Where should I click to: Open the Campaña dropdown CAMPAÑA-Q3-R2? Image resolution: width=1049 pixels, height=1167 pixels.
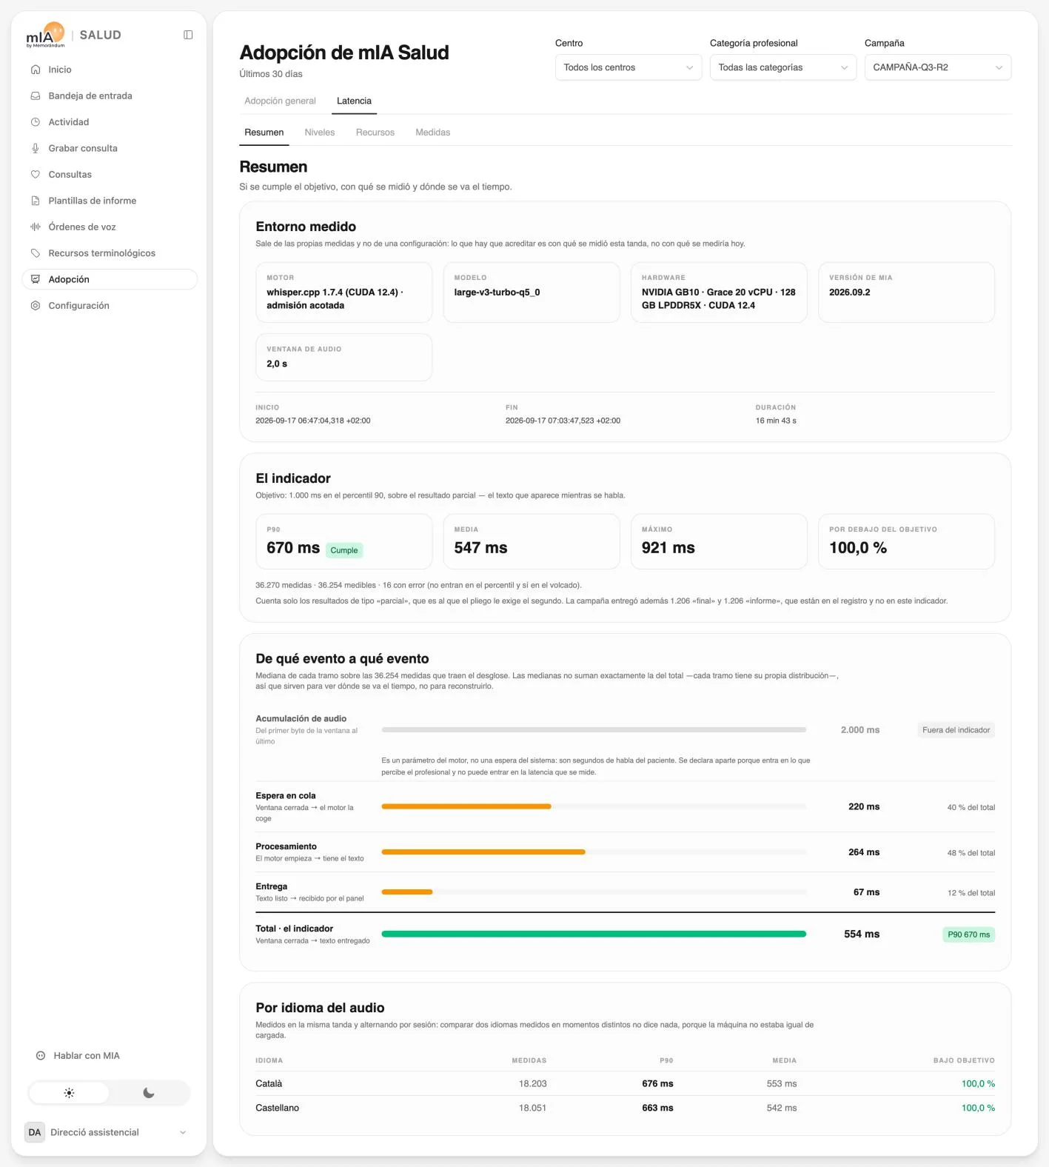pos(938,67)
